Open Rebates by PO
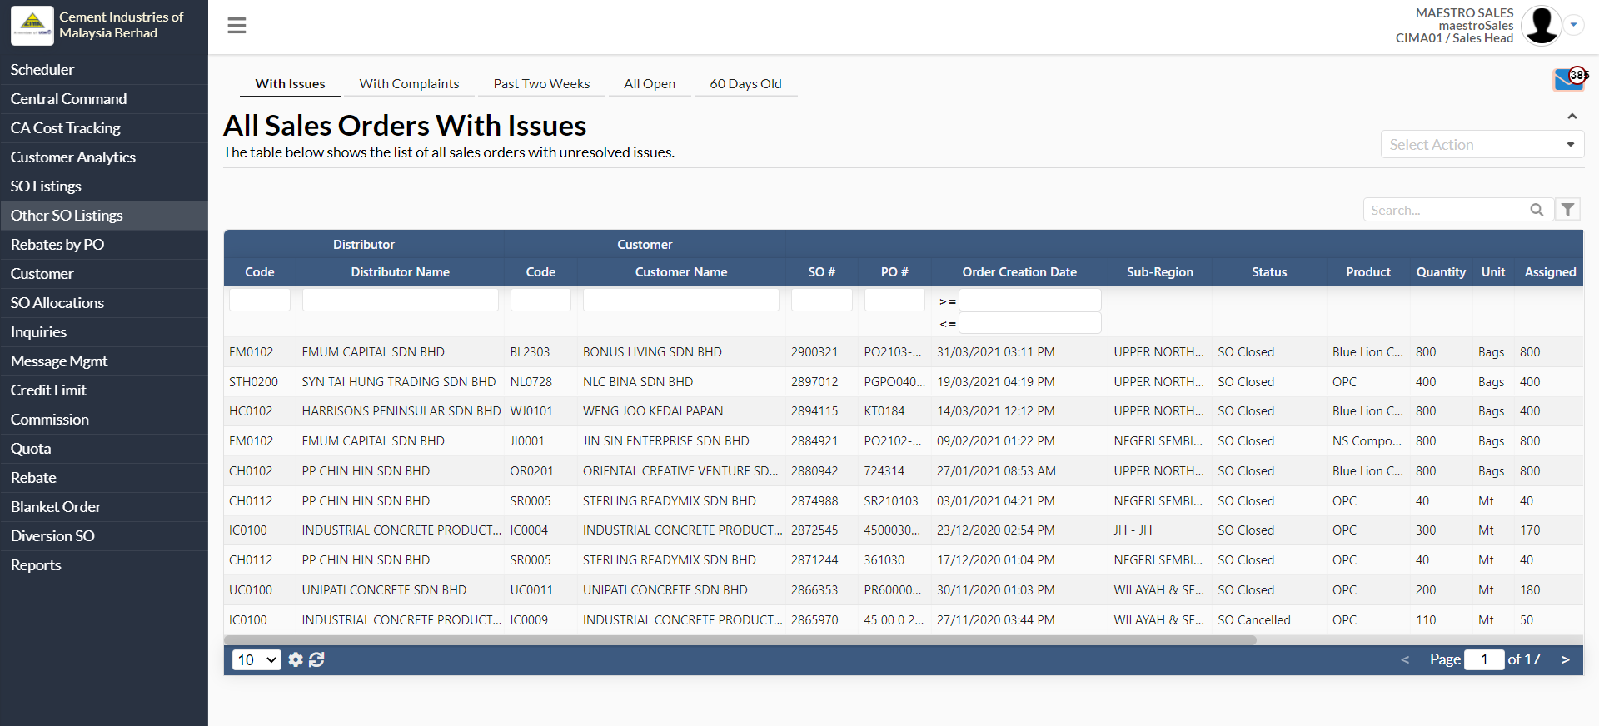Image resolution: width=1599 pixels, height=726 pixels. [x=103, y=245]
